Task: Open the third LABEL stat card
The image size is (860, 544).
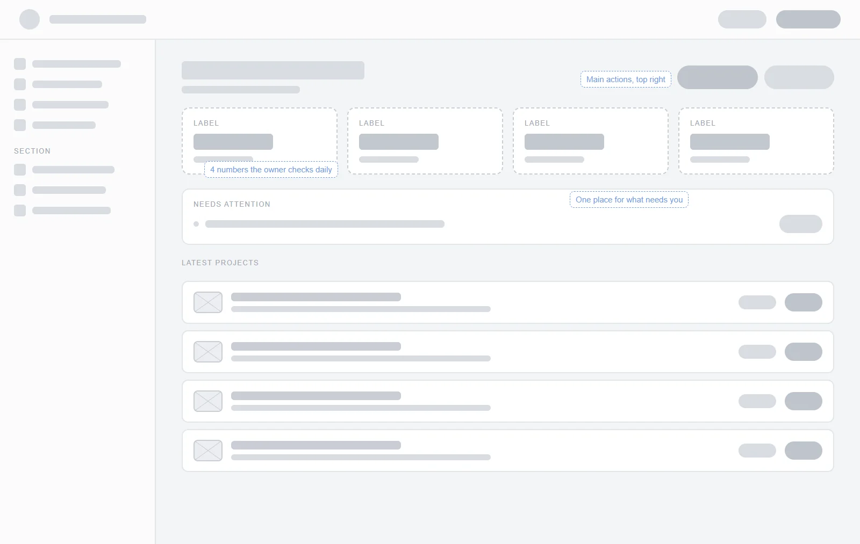Action: [x=591, y=141]
